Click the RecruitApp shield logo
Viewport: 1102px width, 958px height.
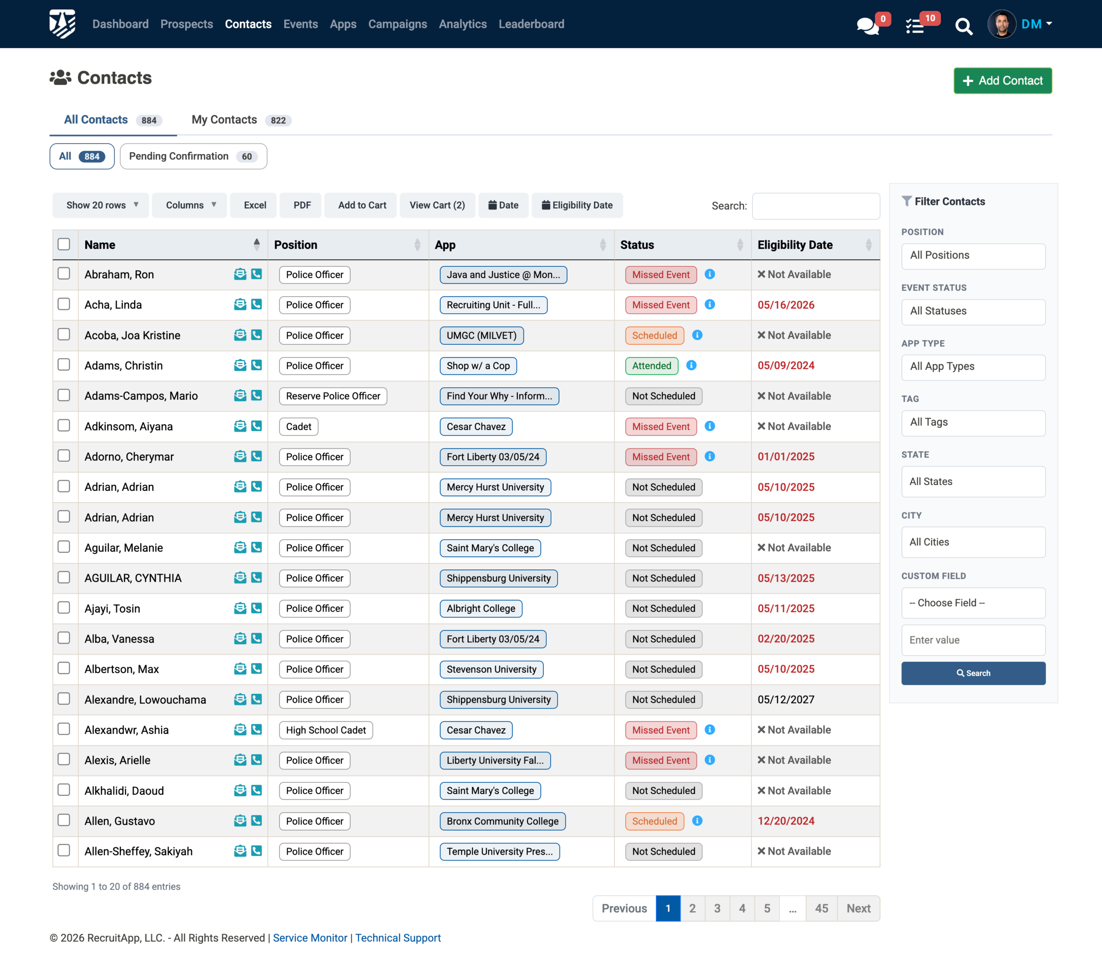point(62,24)
